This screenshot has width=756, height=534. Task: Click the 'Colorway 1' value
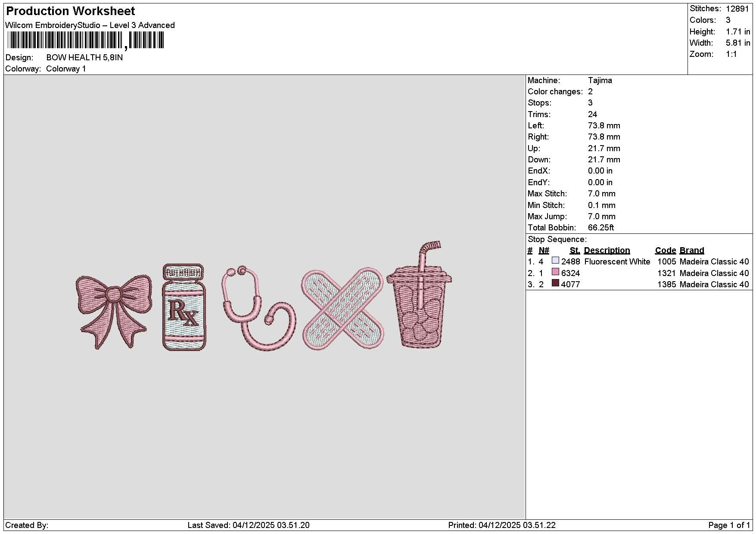(x=66, y=69)
